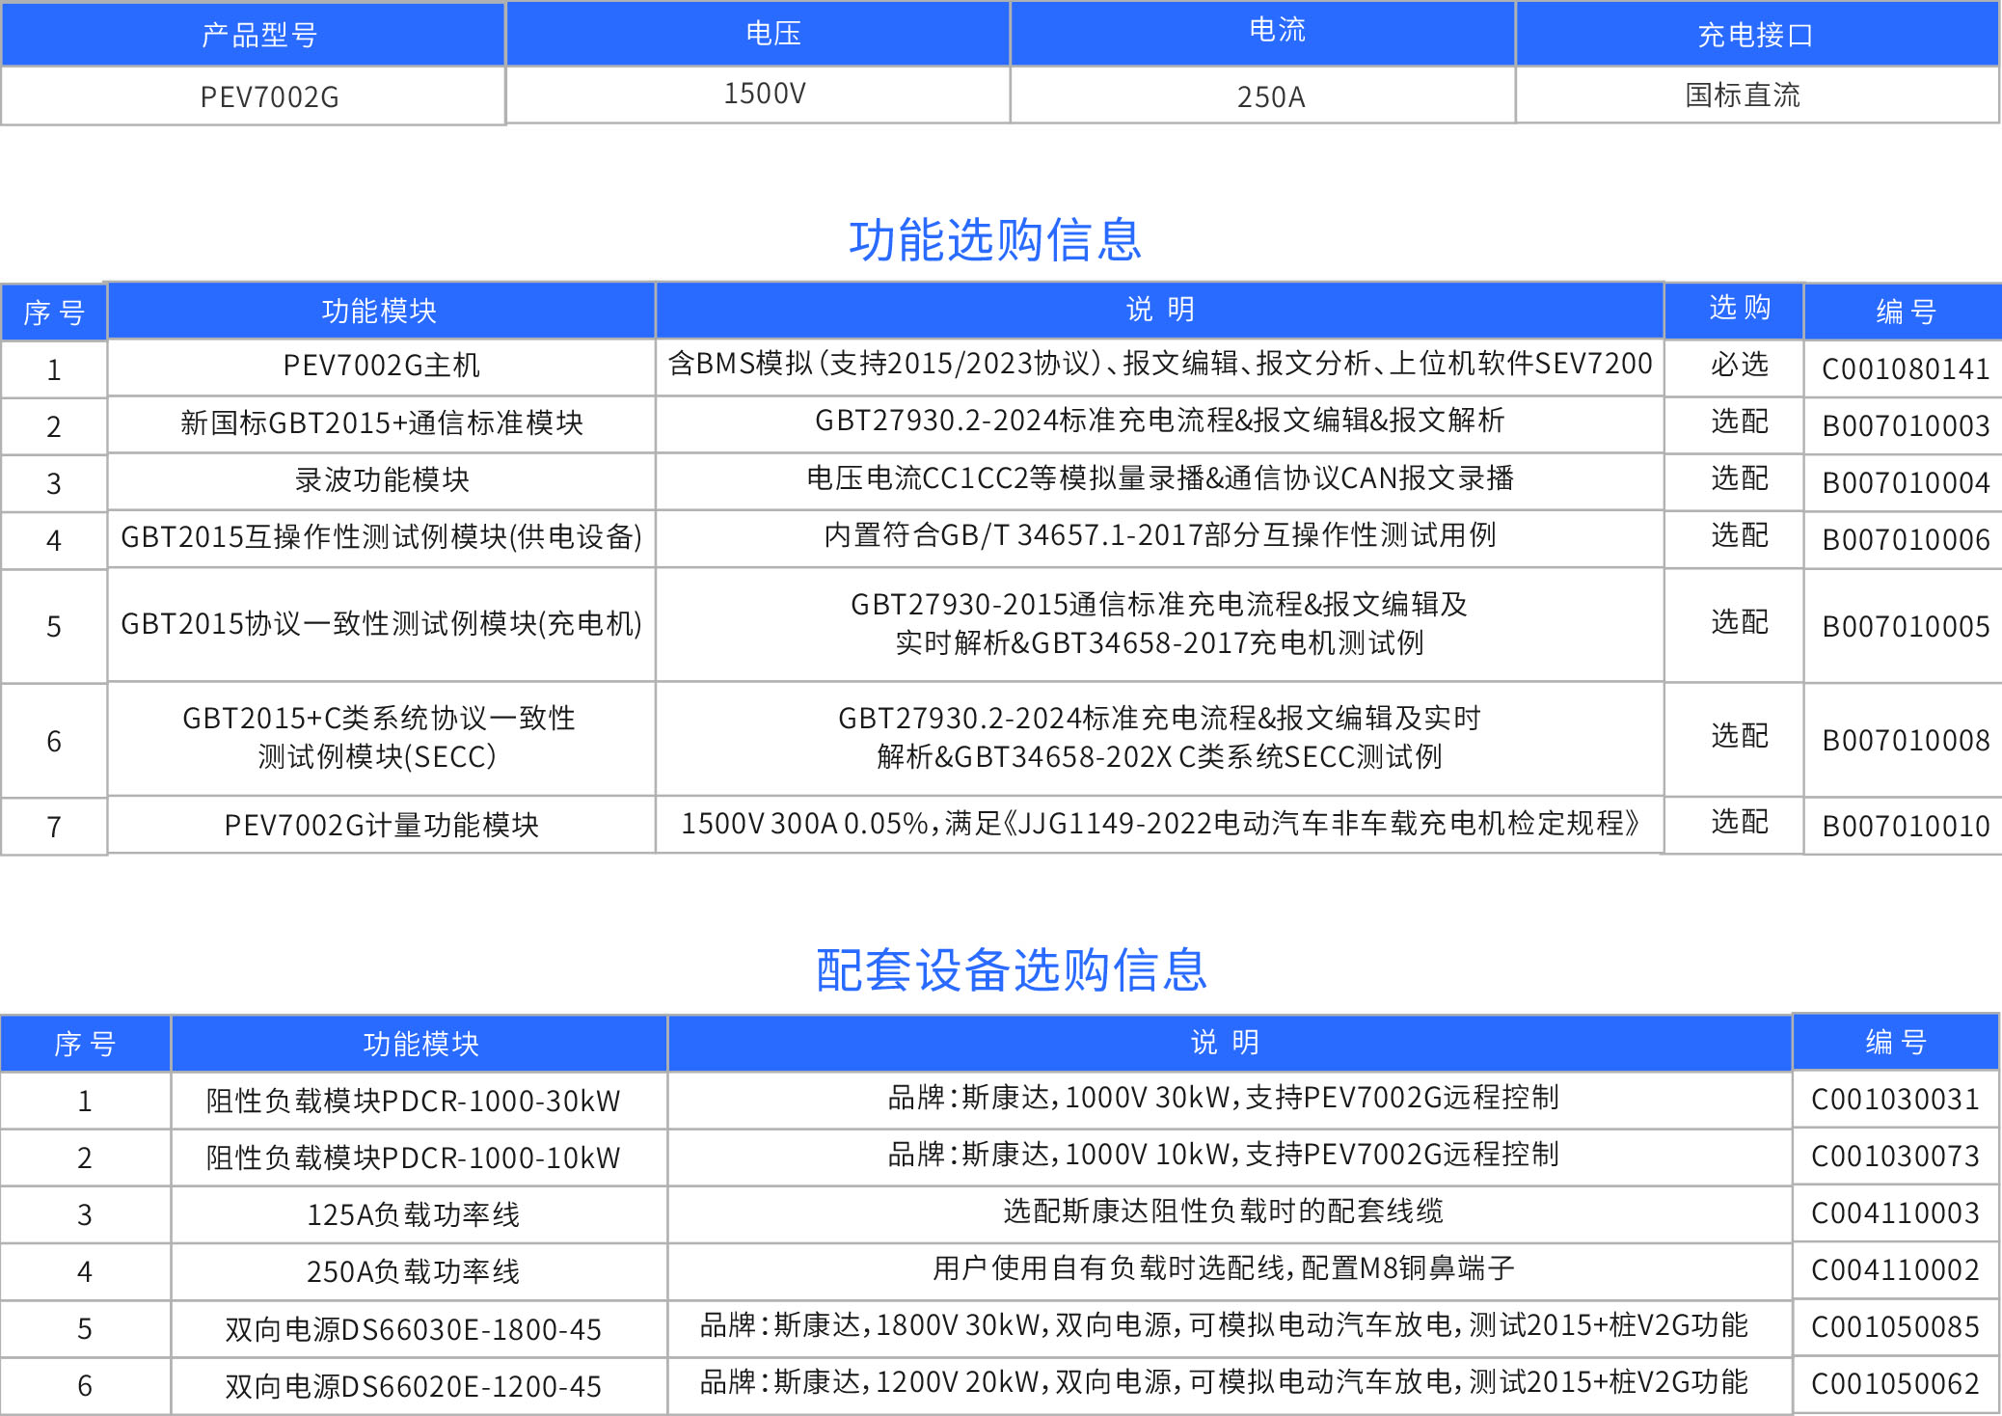Screen dimensions: 2002x1416
Task: Click the 充电接口 column header
Action: tap(1755, 36)
